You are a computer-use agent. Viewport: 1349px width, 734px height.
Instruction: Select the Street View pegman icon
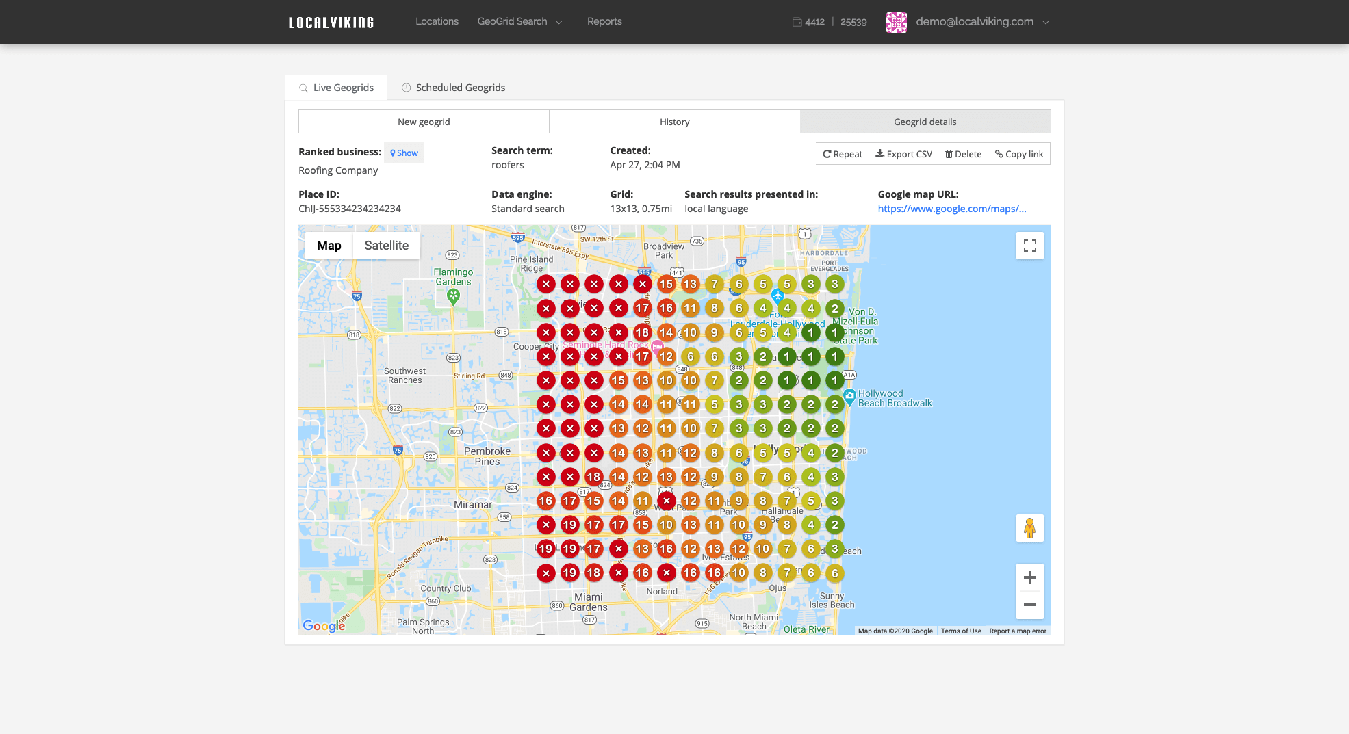coord(1029,528)
